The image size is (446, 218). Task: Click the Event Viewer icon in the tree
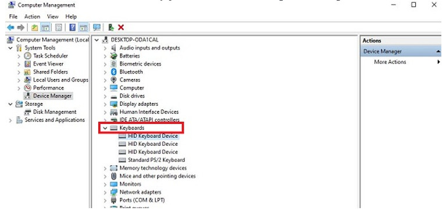(x=27, y=64)
